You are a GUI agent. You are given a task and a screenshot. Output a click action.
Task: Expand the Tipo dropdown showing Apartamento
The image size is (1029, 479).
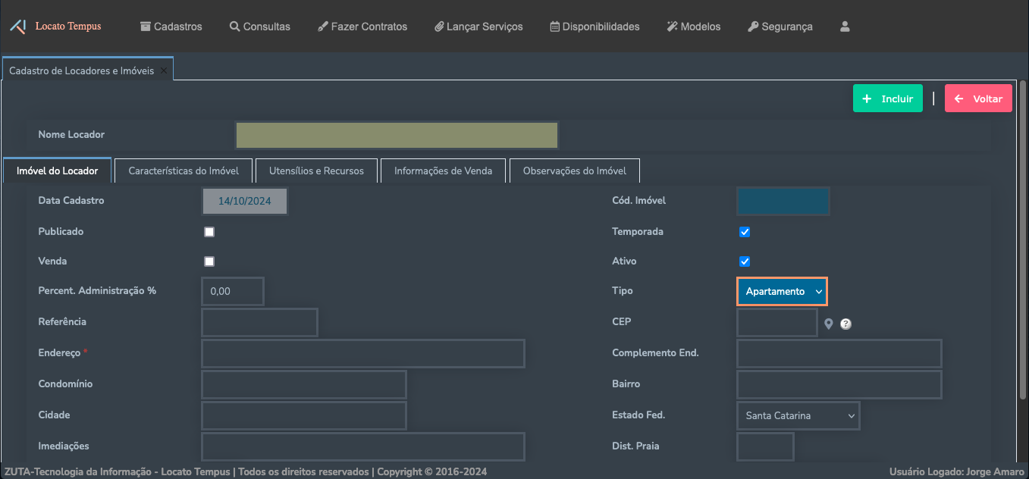(x=782, y=292)
